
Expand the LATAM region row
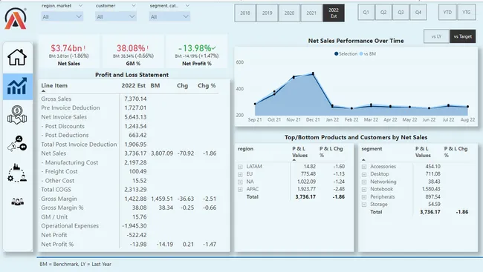(240, 167)
